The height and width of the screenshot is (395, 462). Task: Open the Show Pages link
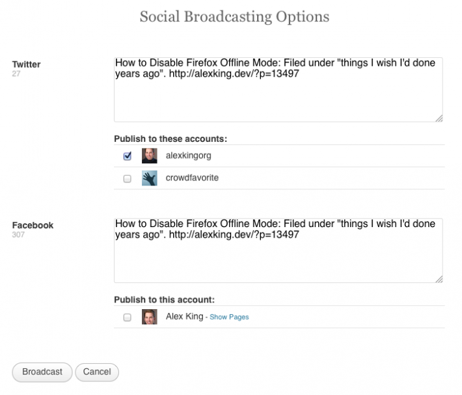(229, 318)
